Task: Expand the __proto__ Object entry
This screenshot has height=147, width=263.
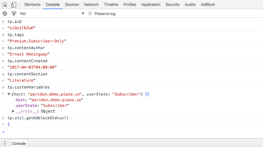Action: click(x=13, y=111)
